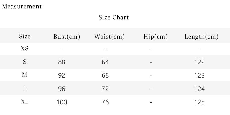Click the Size column header

click(x=25, y=36)
